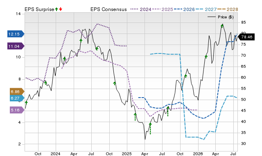Click the 45 label on price axis
Image resolution: width=262 pixels, height=156 pixels.
click(243, 111)
